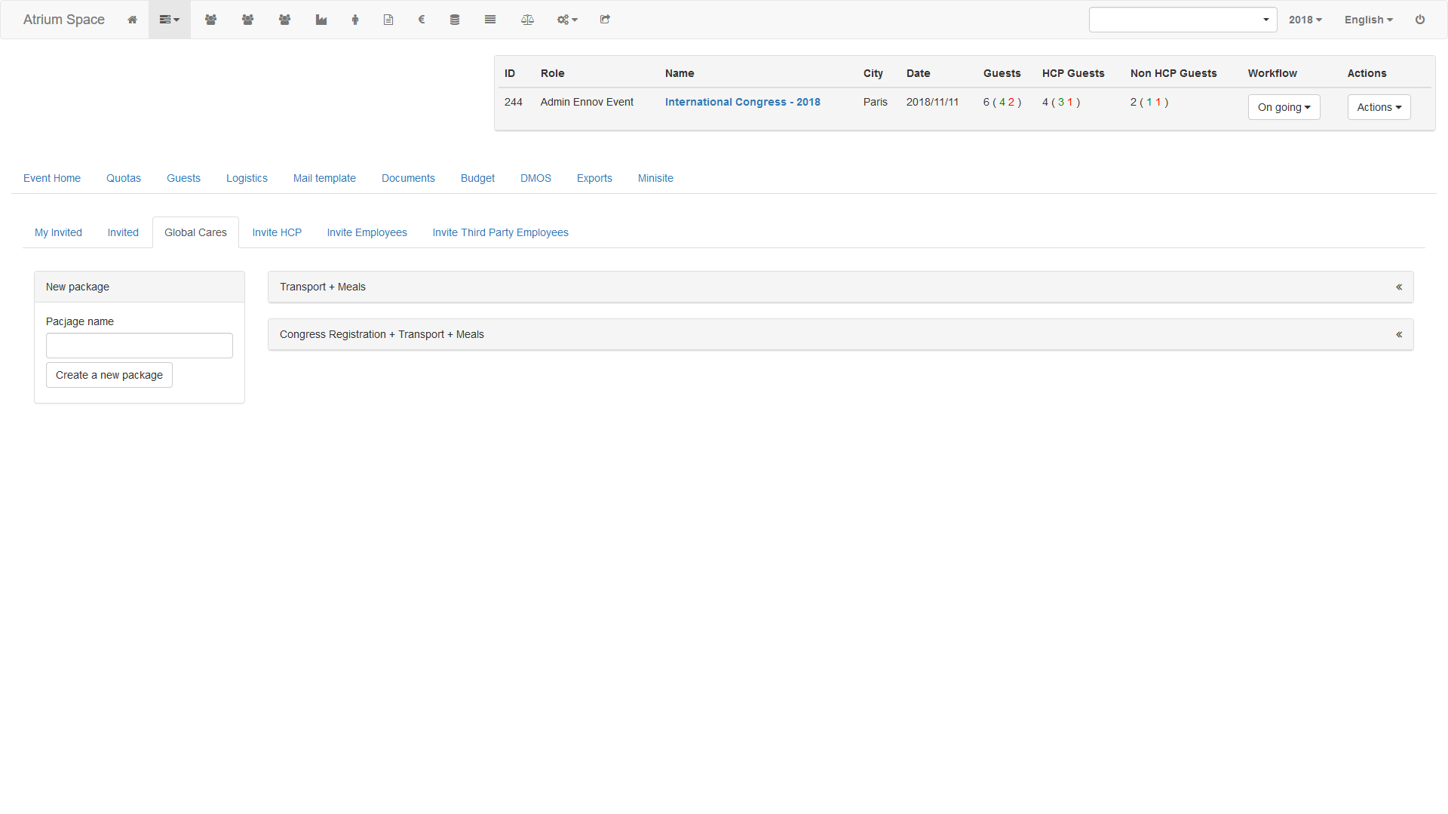
Task: Switch to Invited sub-tab
Action: (x=123, y=232)
